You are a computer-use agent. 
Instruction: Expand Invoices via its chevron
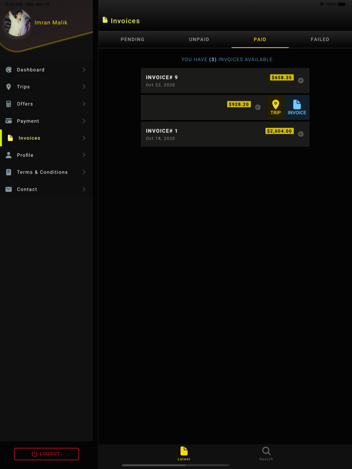(84, 138)
